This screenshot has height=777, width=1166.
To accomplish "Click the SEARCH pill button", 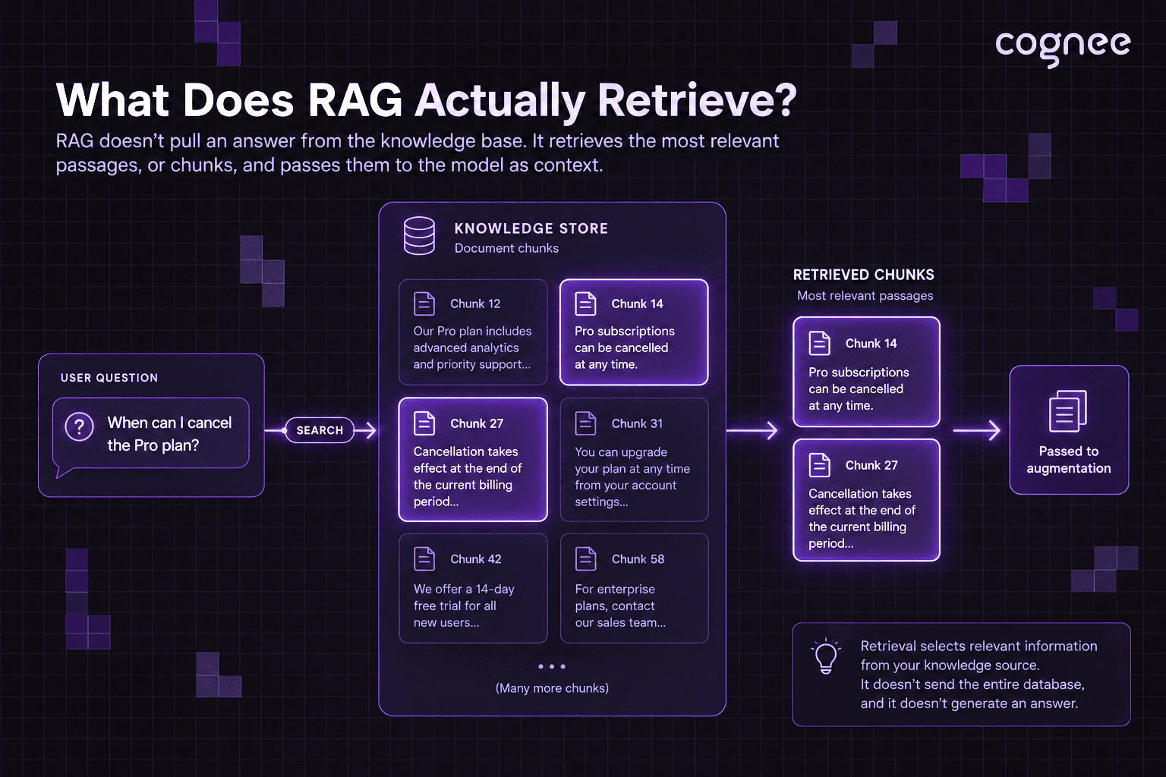I will 320,430.
